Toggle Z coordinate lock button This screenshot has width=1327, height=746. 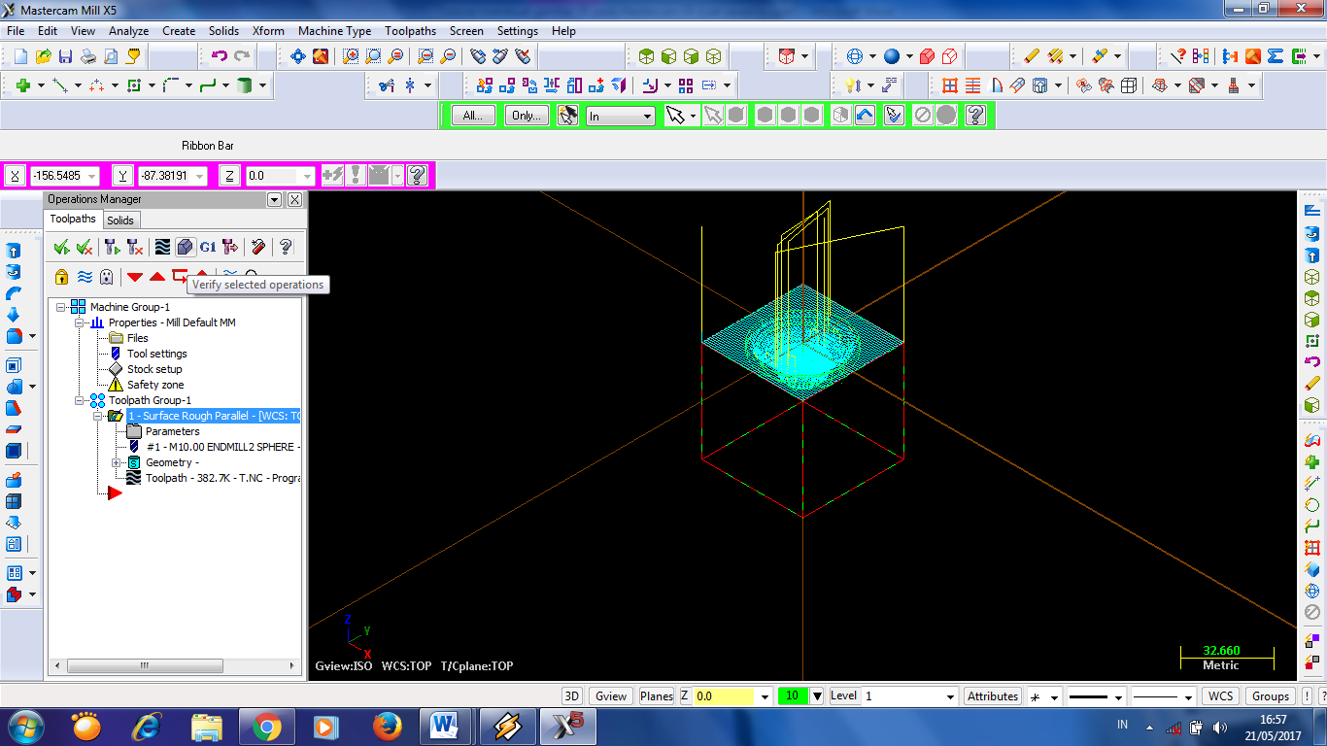[x=229, y=176]
